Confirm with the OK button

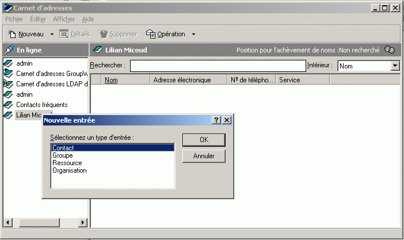pos(204,140)
